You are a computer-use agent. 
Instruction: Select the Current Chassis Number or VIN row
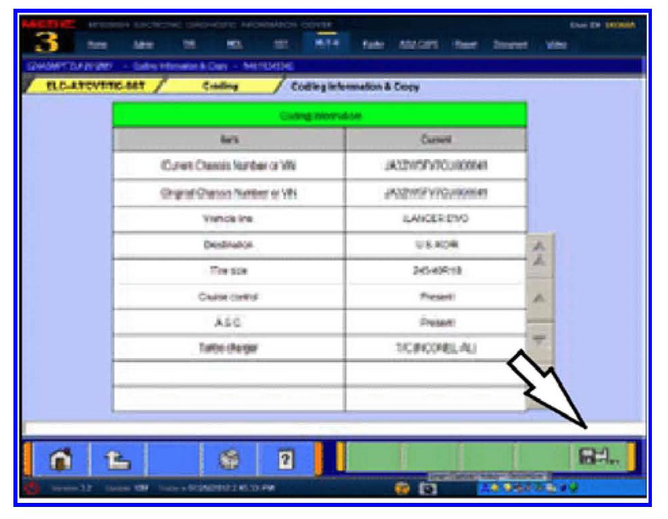[x=228, y=166]
